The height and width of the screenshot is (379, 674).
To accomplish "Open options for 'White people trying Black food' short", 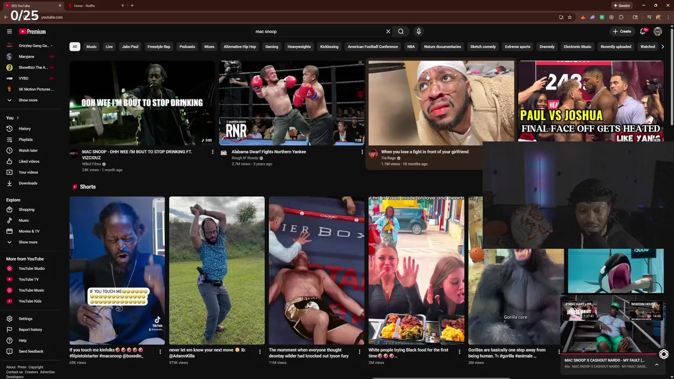I will pos(459,352).
